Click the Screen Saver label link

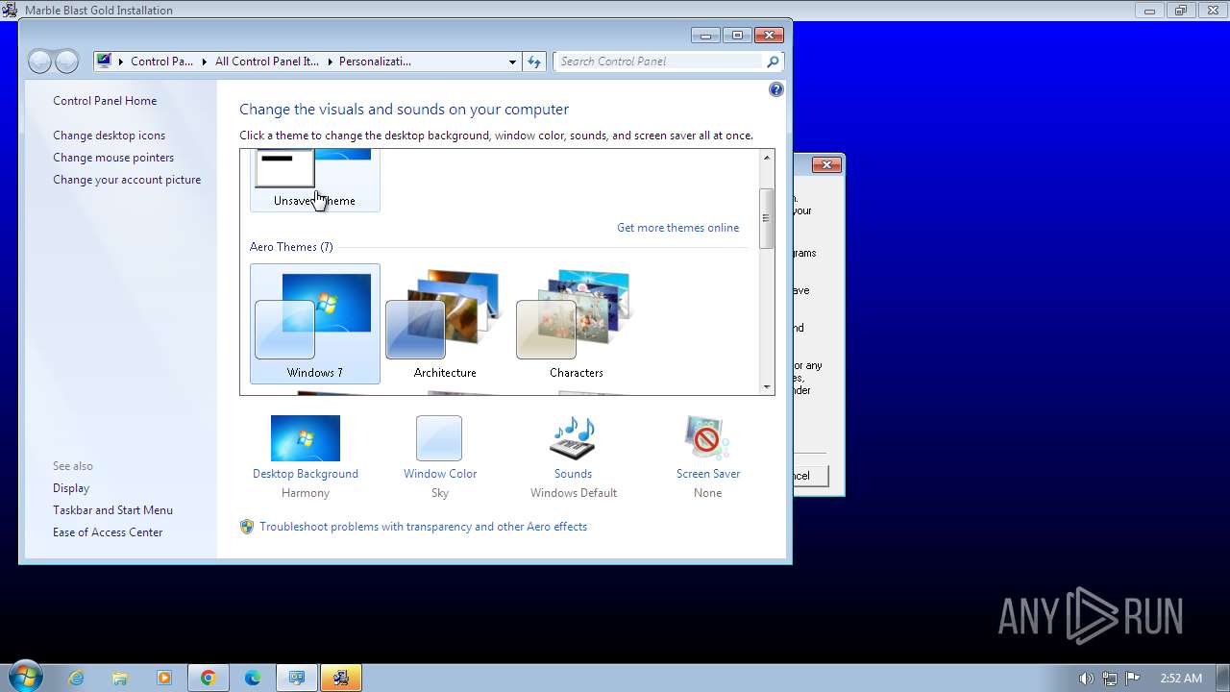[x=708, y=474]
